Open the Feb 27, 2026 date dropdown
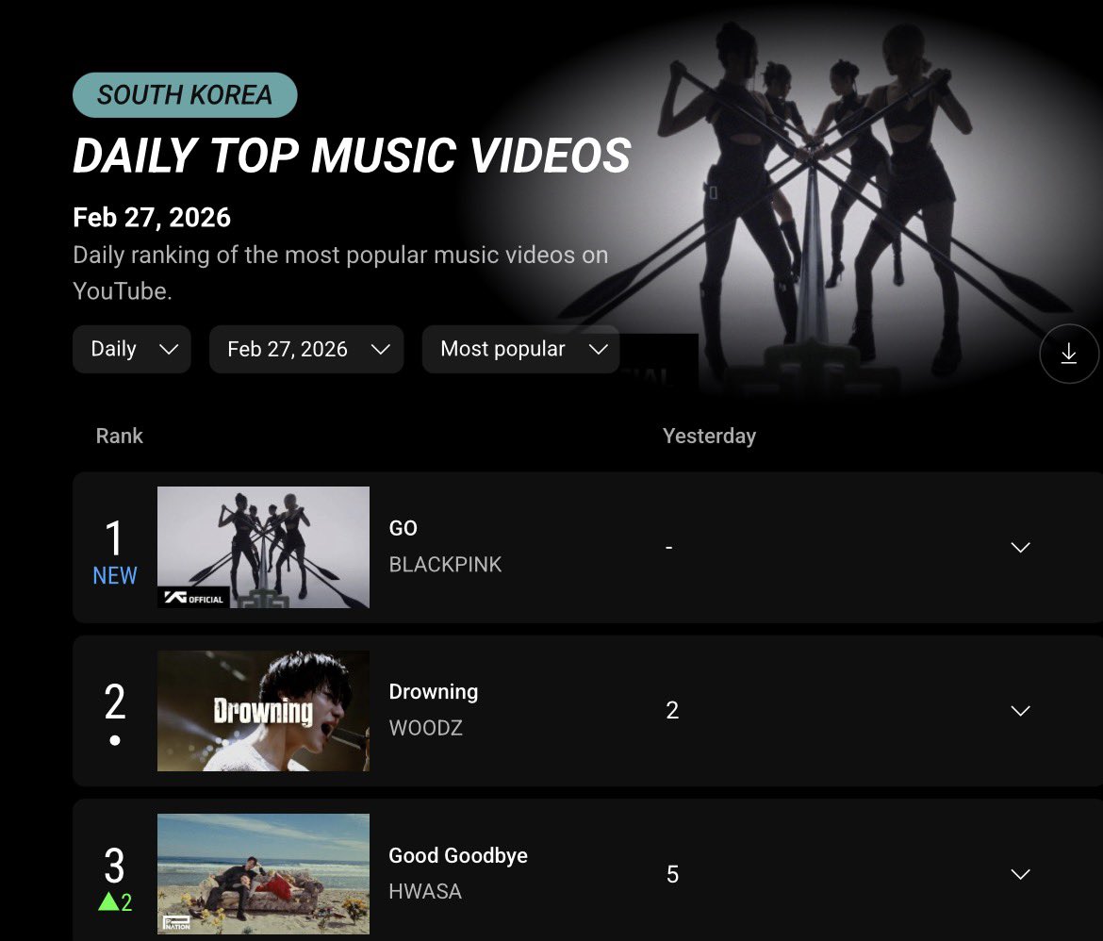The height and width of the screenshot is (941, 1103). (306, 349)
